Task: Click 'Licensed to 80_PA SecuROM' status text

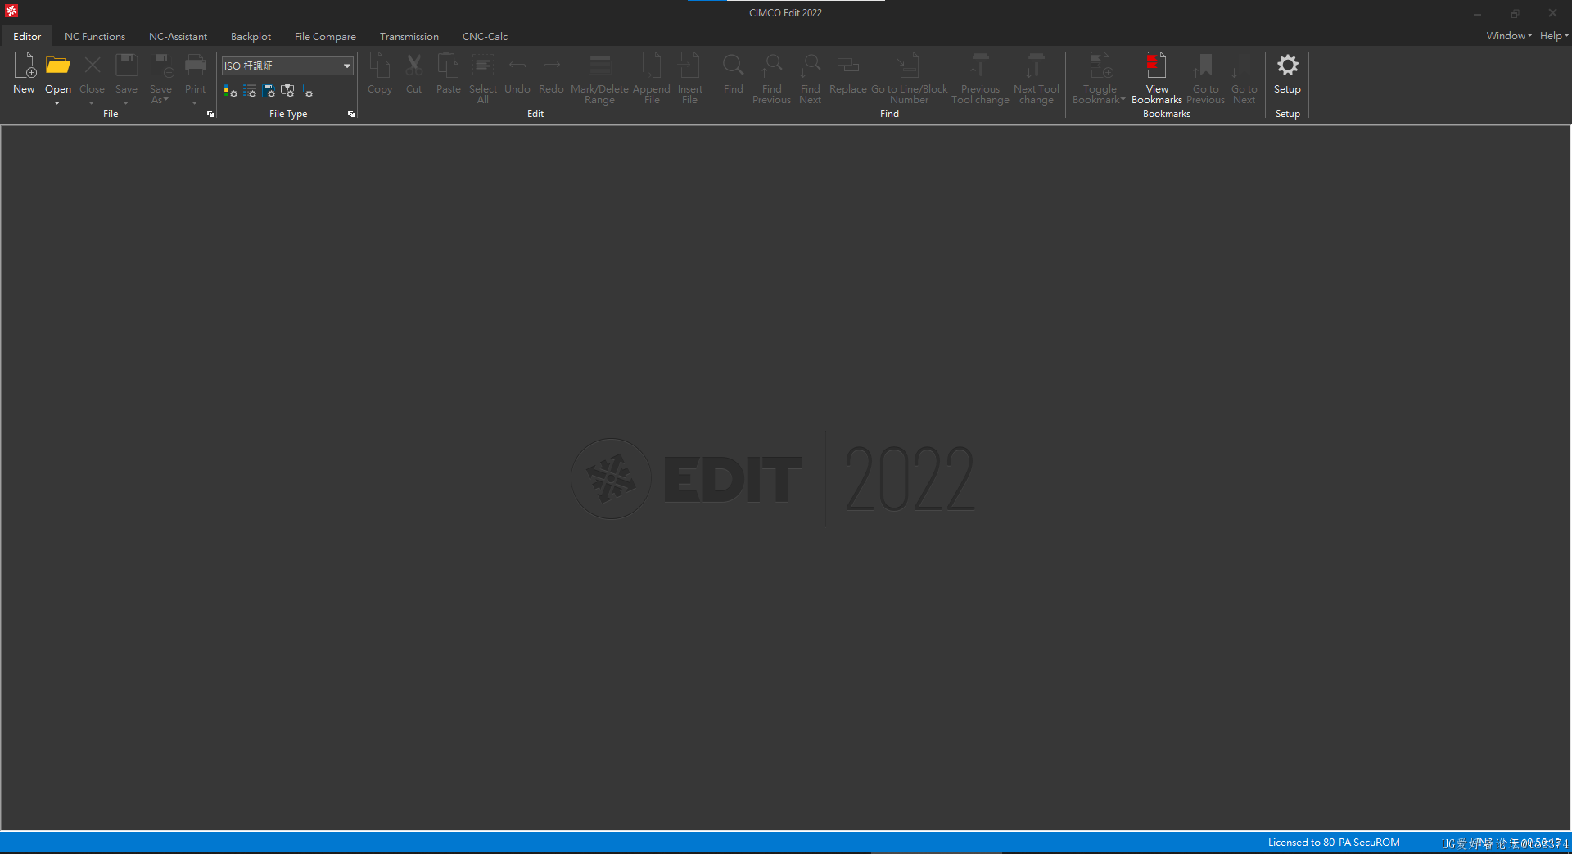Action: [x=1334, y=843]
